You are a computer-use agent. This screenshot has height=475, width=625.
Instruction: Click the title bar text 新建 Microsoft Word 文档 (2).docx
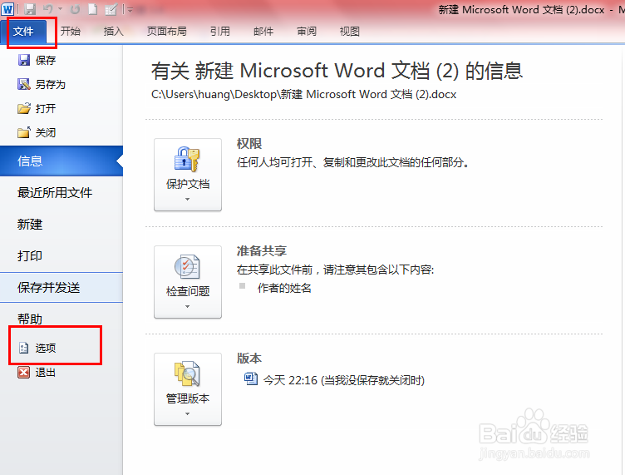[521, 10]
